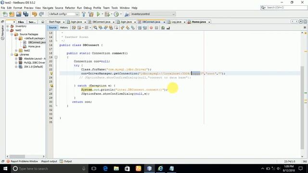The width and height of the screenshot is (308, 173).
Task: Click Find Previous Occurrence editor icon
Action: tap(101, 28)
